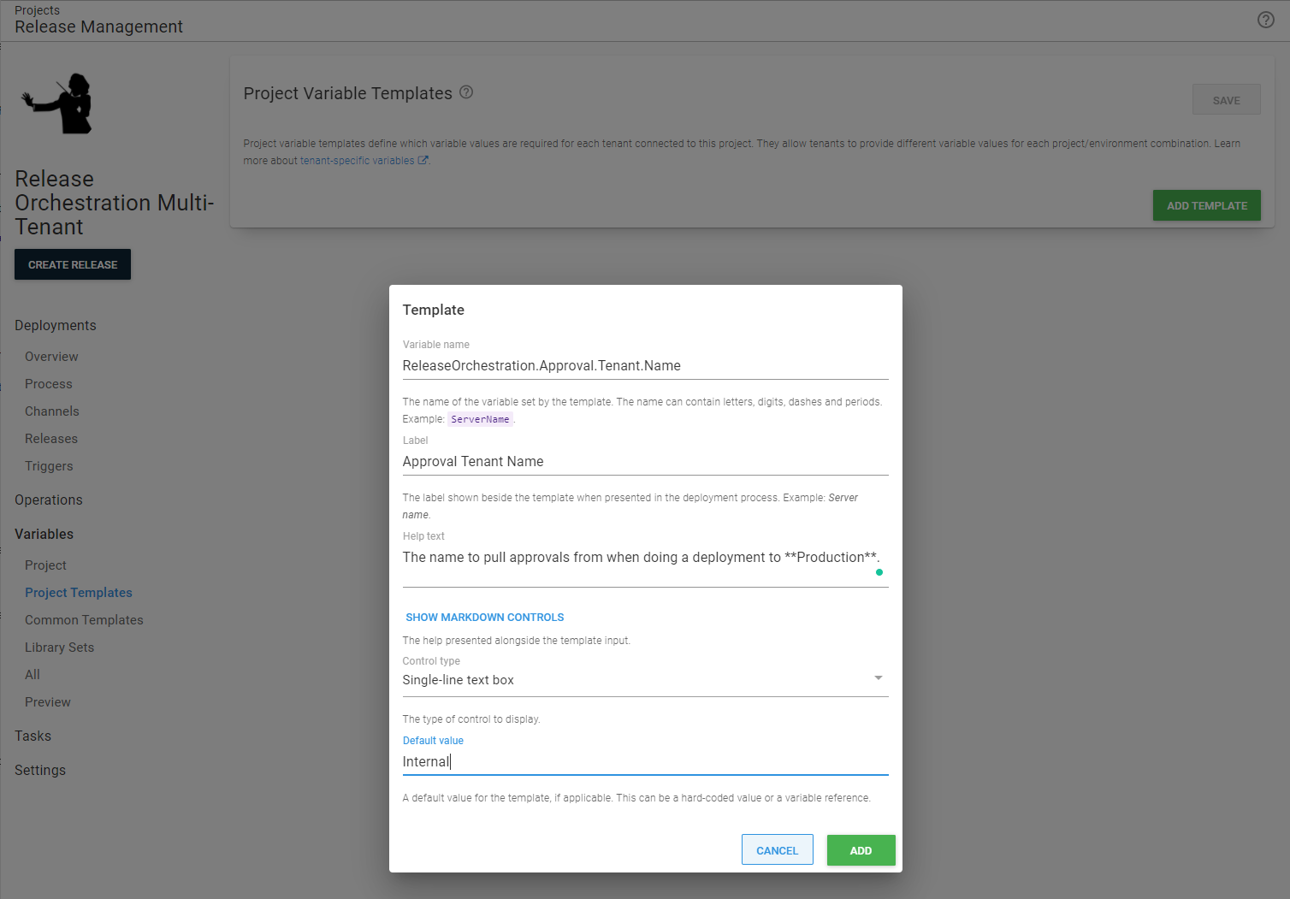Click the project logo image
Screen dimensions: 1290x899
tap(56, 103)
